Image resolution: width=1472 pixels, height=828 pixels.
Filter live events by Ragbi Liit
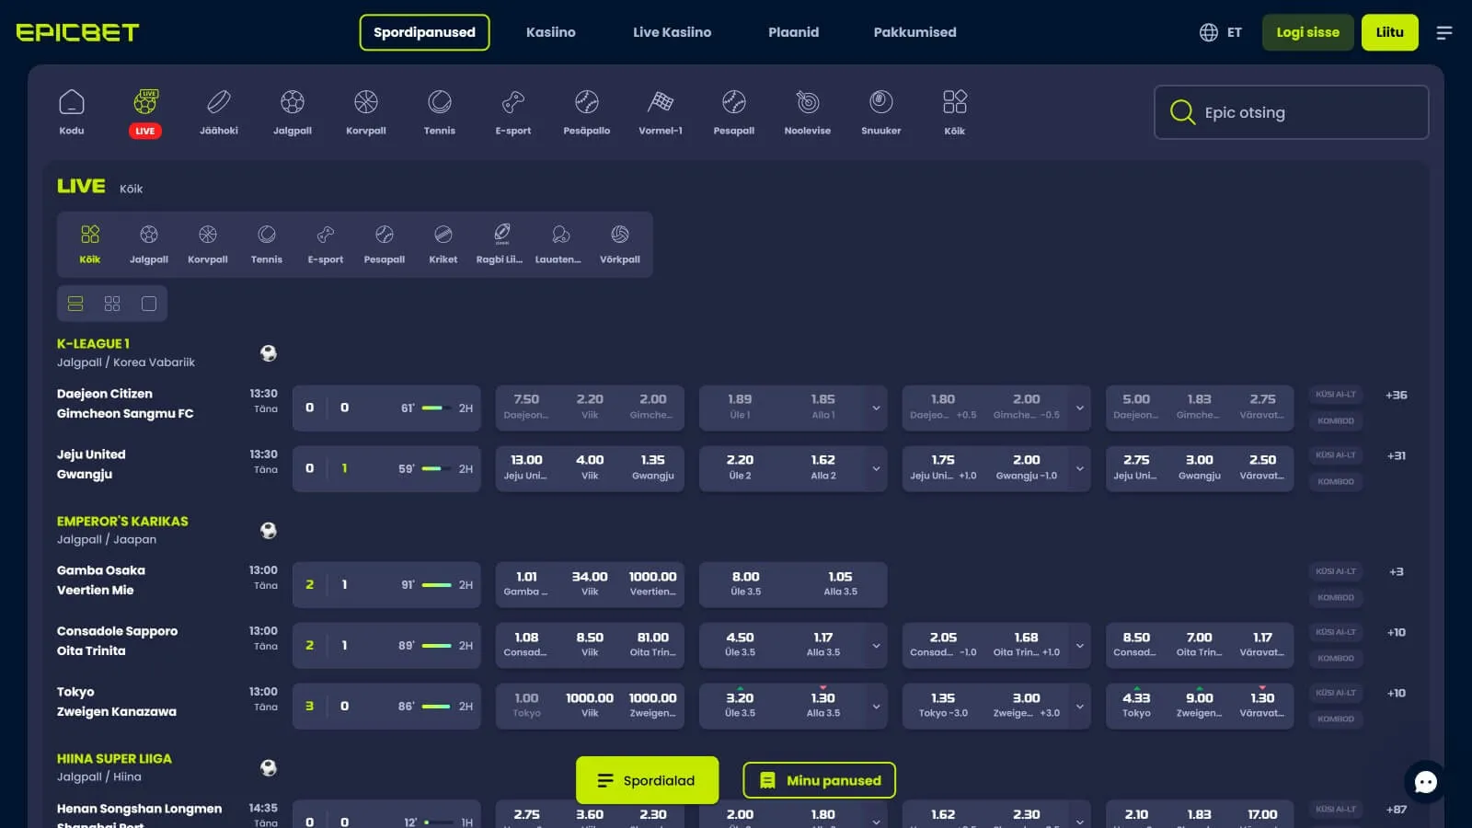click(x=500, y=245)
